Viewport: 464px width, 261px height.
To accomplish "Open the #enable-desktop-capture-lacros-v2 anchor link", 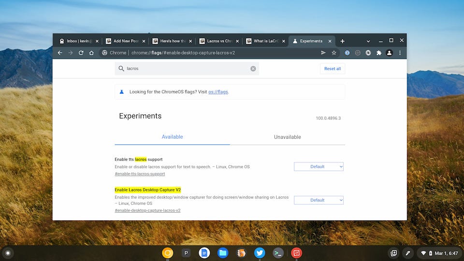I will click(147, 210).
